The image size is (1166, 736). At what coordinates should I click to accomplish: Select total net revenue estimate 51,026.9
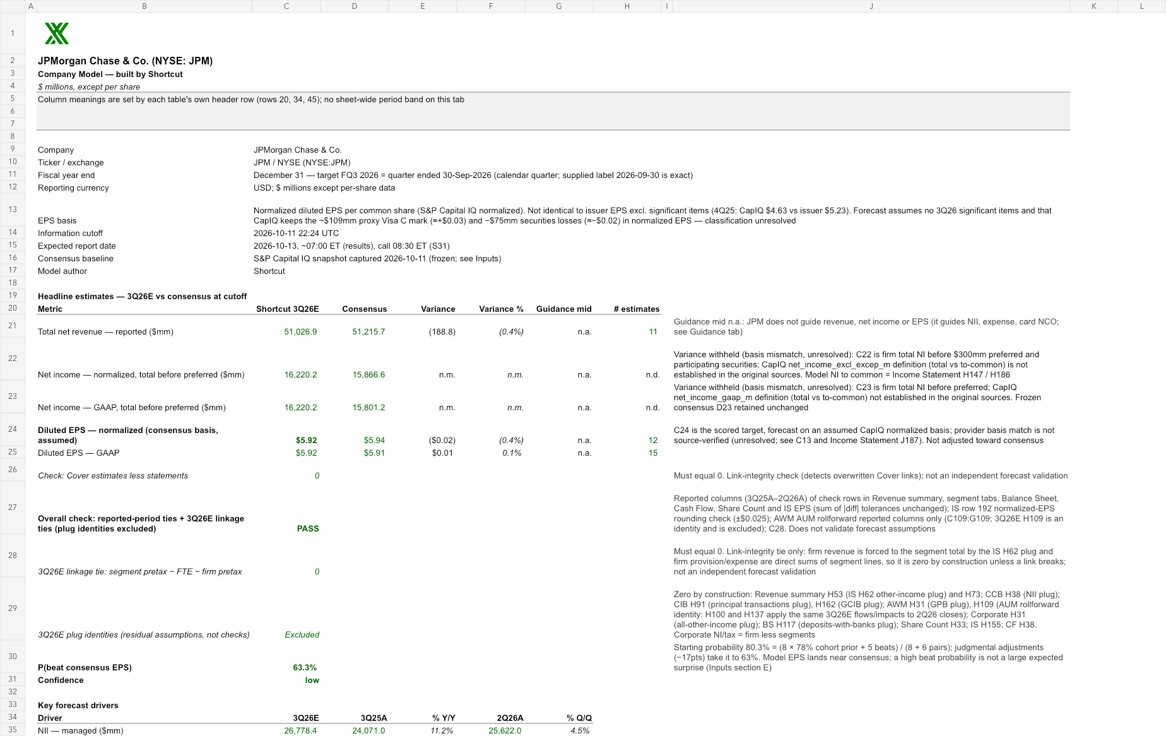tap(300, 332)
